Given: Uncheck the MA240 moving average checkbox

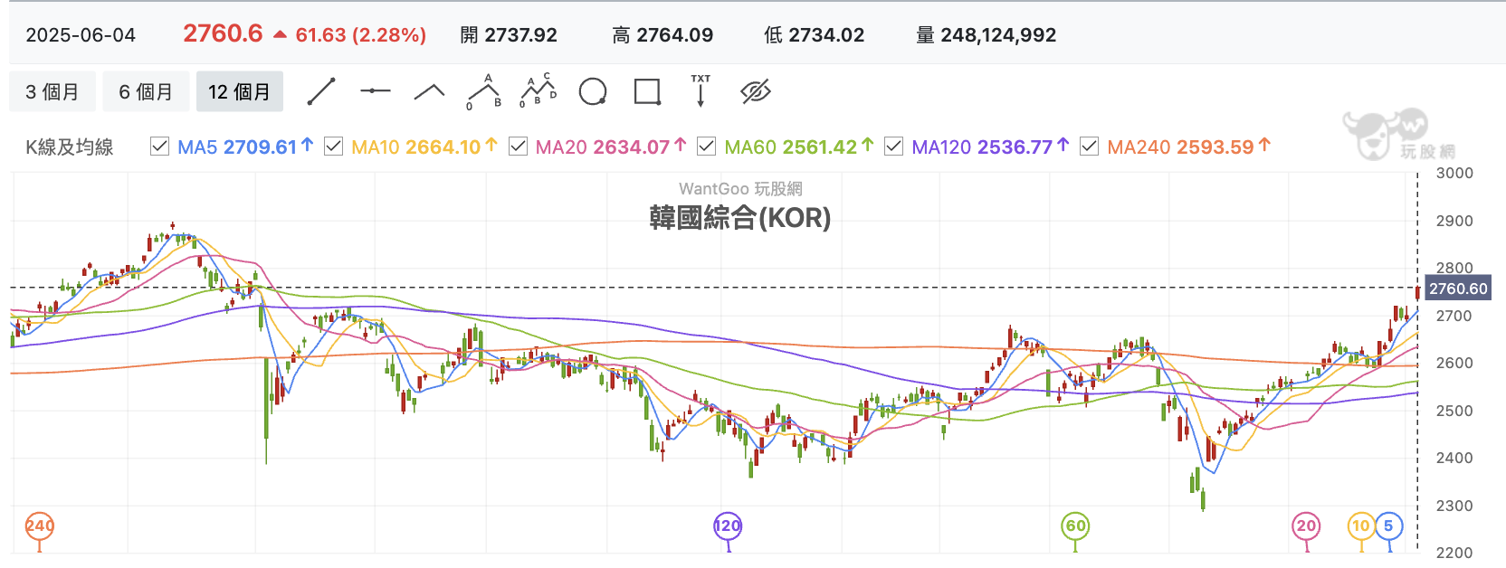Looking at the screenshot, I should [1090, 146].
